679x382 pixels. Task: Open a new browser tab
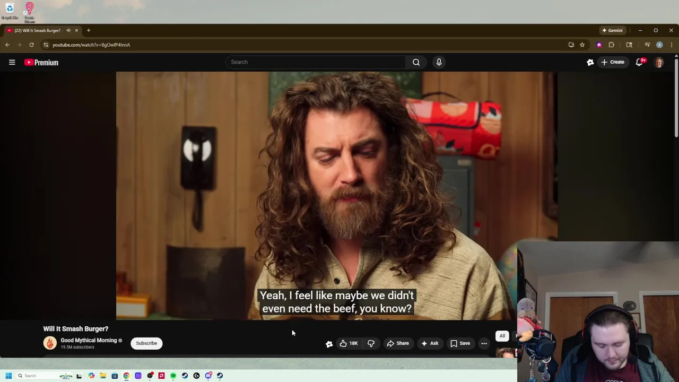click(89, 30)
